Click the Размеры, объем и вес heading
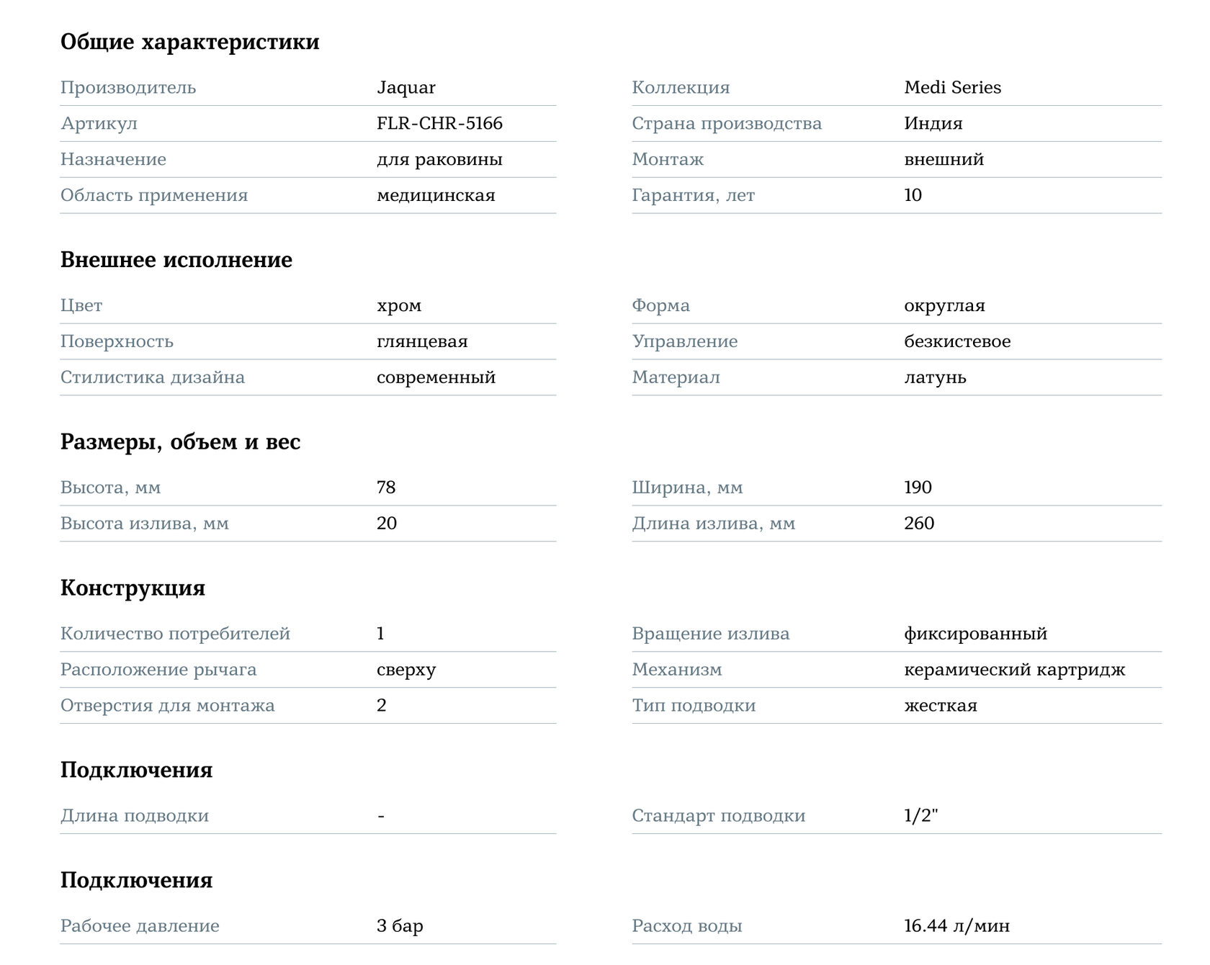Viewport: 1210px width, 965px height. pos(180,441)
